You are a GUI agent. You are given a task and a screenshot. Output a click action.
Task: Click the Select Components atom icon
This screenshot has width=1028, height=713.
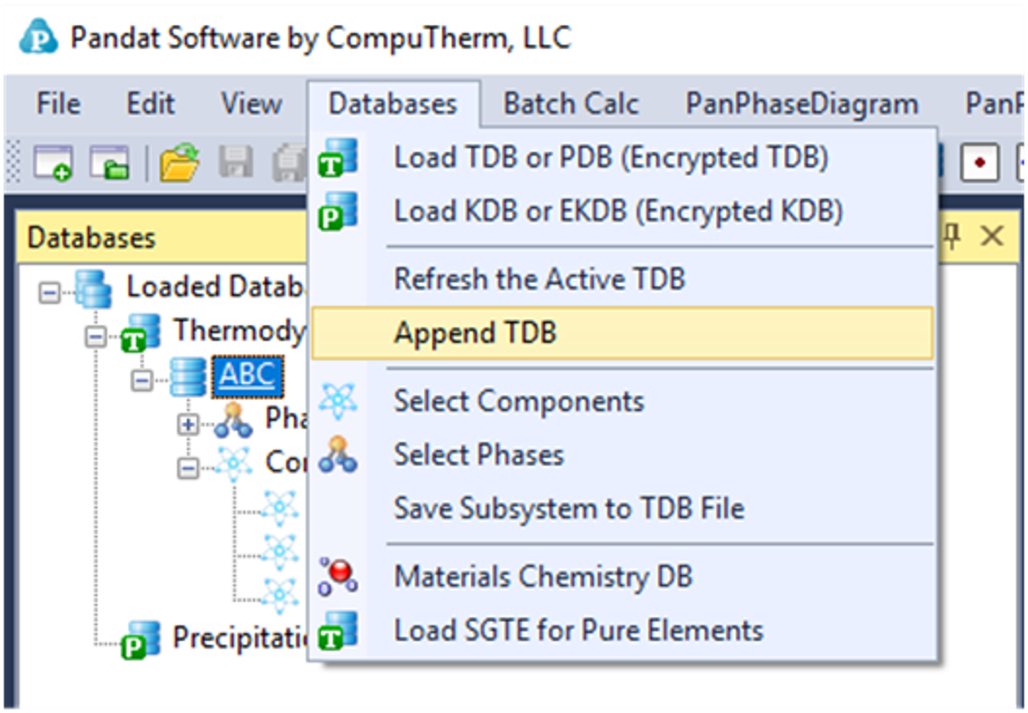(337, 401)
